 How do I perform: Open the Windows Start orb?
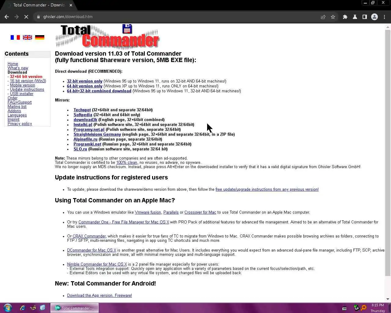point(8,307)
